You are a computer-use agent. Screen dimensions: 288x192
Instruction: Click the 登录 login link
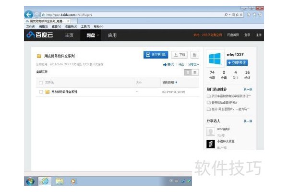pyautogui.click(x=247, y=35)
